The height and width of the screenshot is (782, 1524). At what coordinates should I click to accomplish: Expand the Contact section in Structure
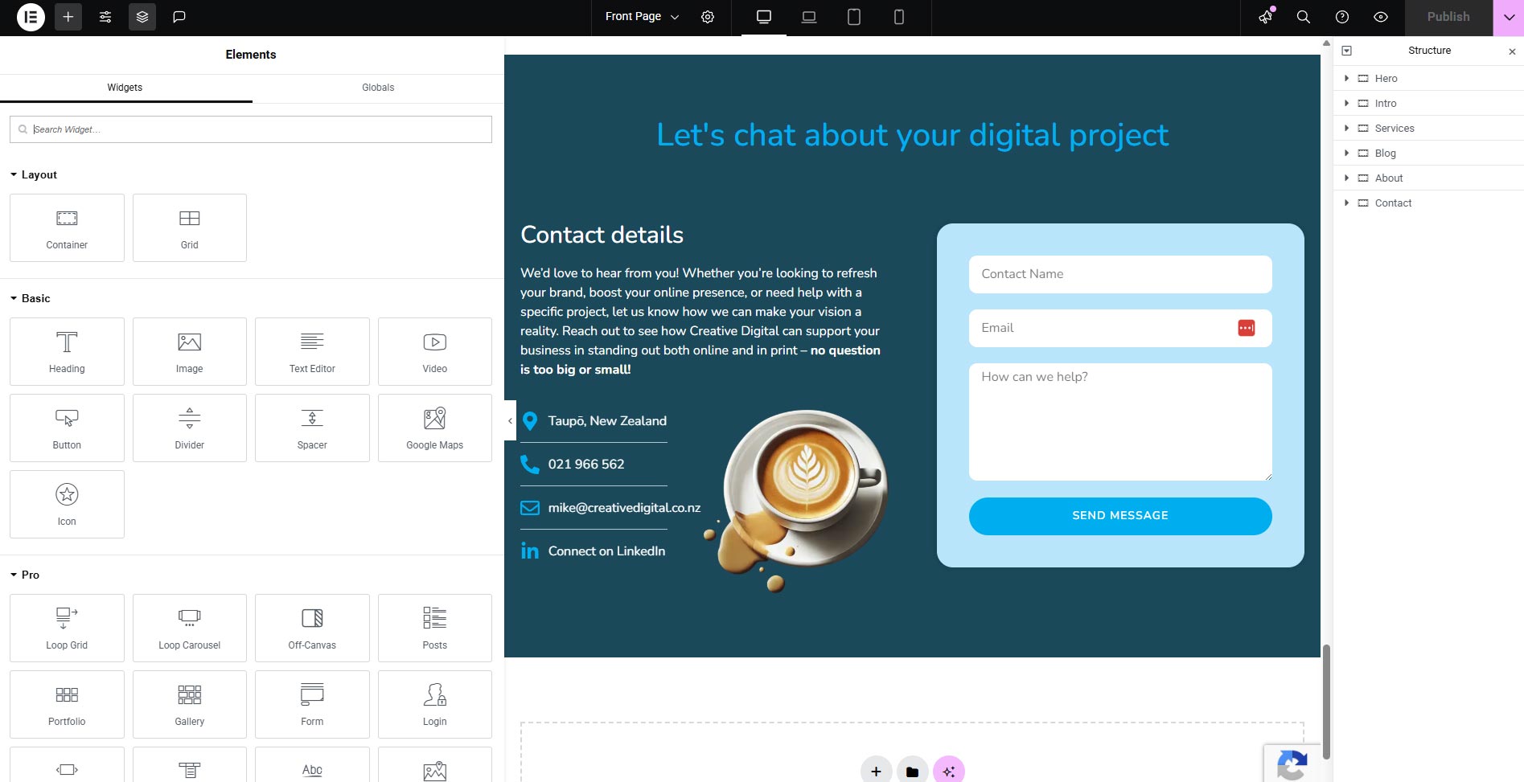(x=1347, y=203)
